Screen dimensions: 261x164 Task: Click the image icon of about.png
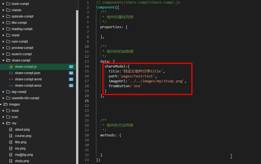pyautogui.click(x=11, y=130)
